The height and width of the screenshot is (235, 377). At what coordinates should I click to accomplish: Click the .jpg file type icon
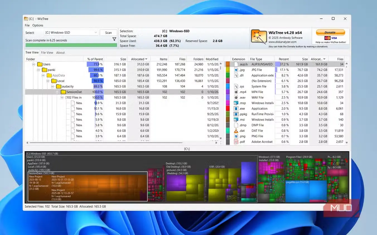pyautogui.click(x=236, y=70)
